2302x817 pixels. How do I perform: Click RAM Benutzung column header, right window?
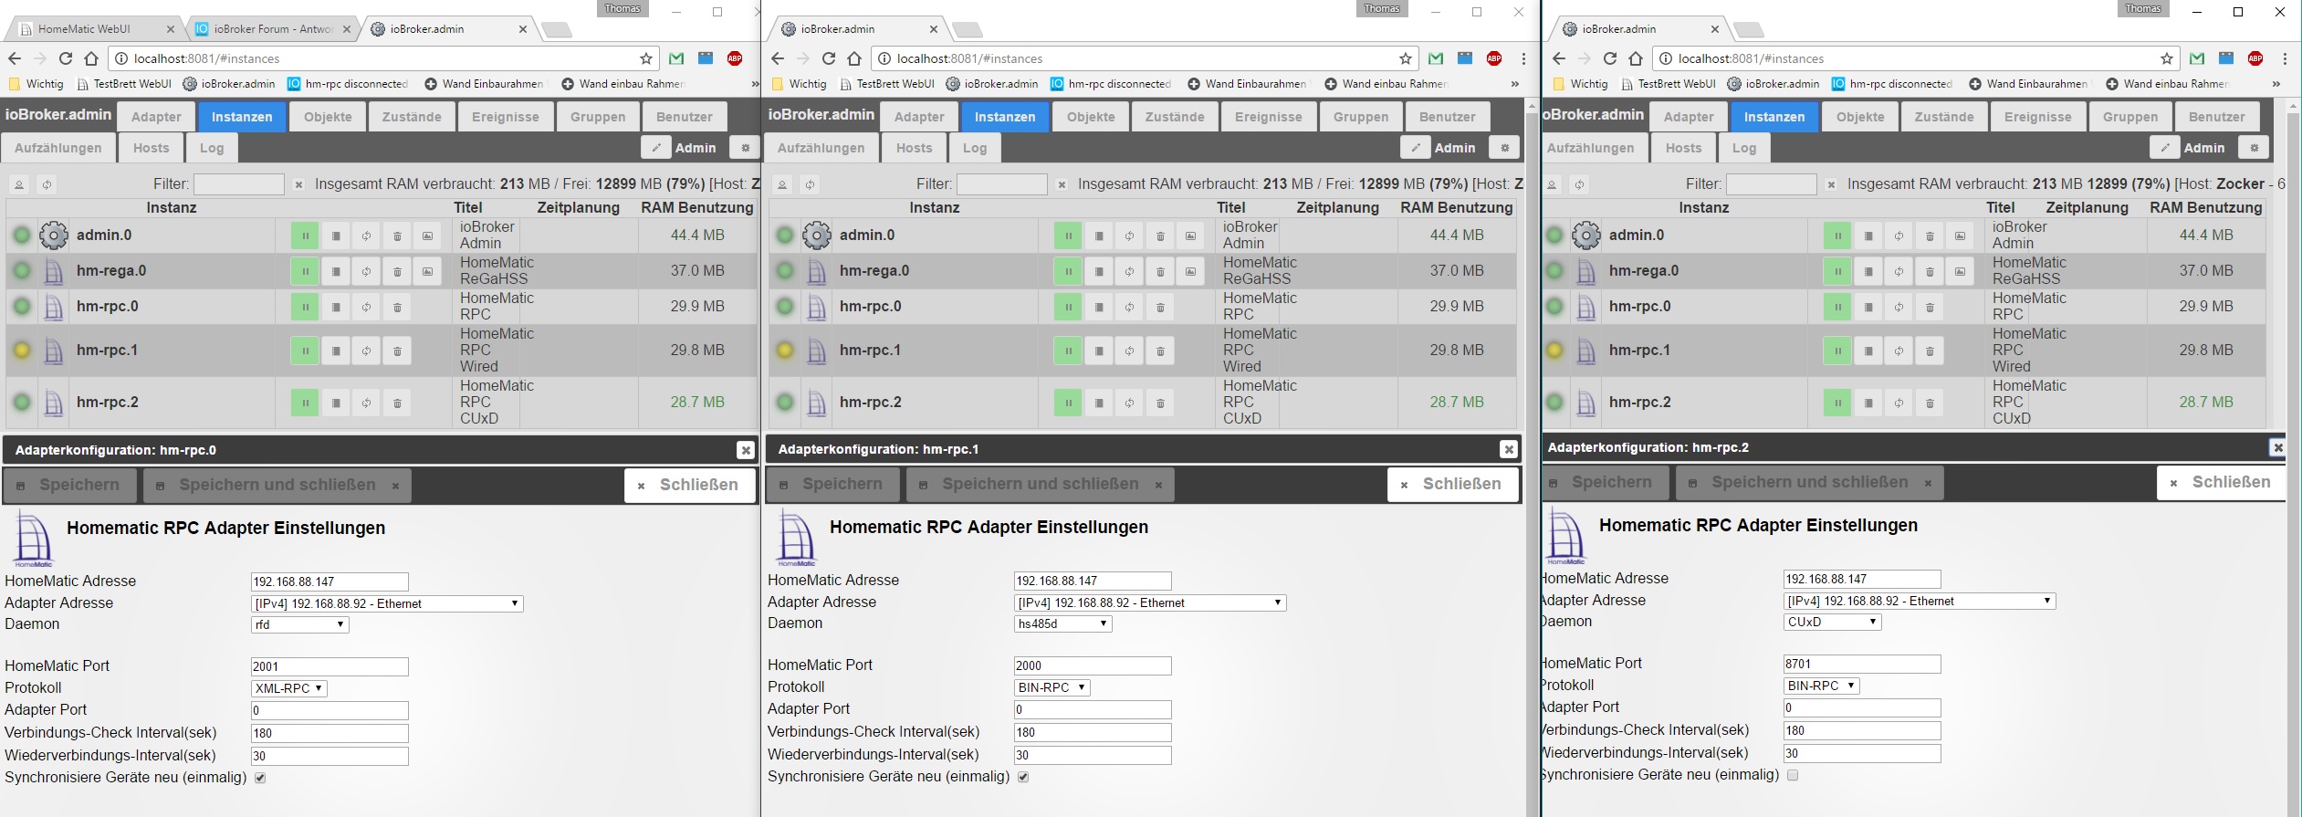(x=2205, y=208)
